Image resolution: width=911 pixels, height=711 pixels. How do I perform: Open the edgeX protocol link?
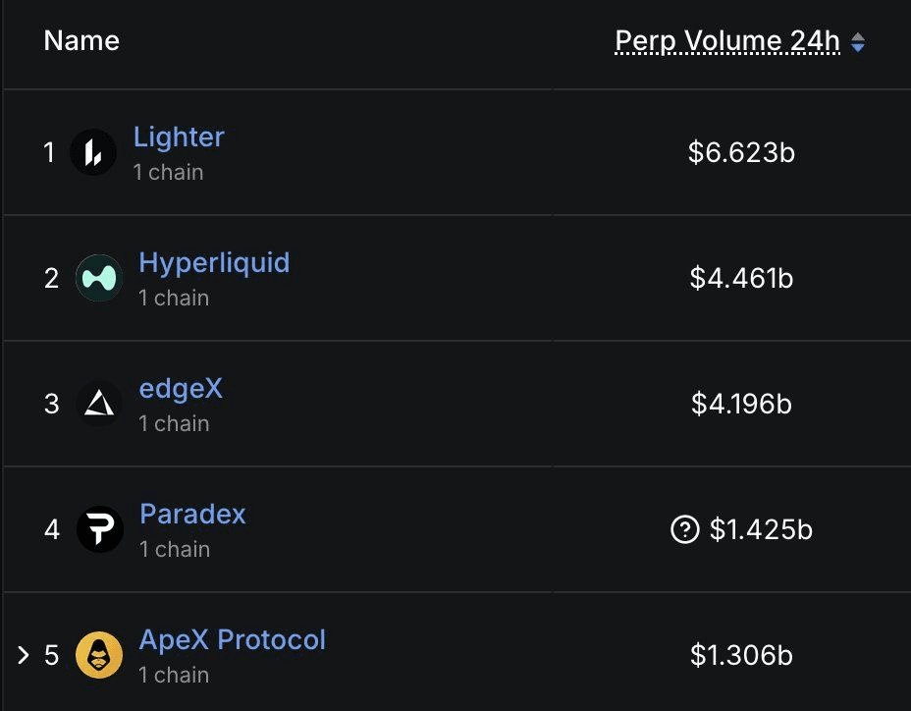tap(181, 389)
